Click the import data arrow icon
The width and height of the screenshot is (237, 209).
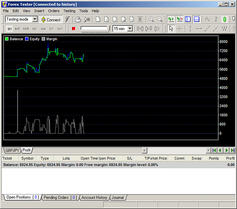click(87, 19)
